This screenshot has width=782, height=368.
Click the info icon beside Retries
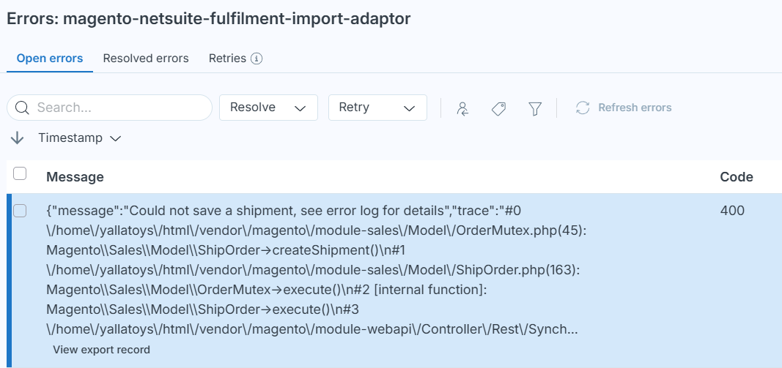[x=257, y=59]
